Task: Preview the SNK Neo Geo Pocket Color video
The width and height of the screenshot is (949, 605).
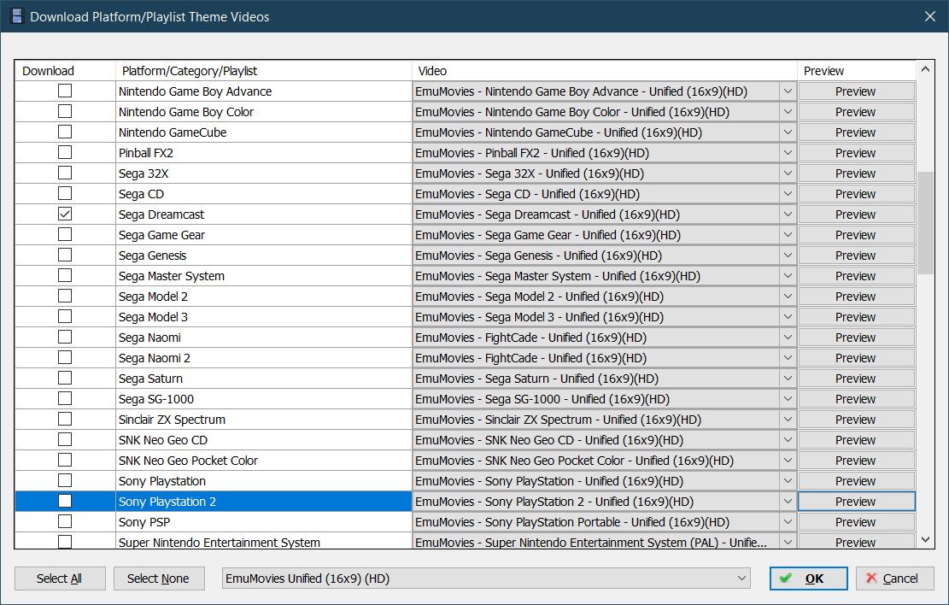Action: pyautogui.click(x=856, y=461)
